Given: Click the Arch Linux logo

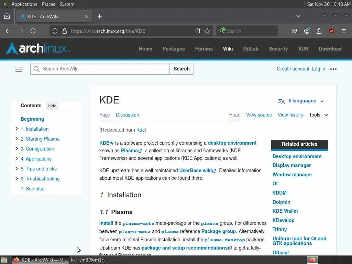Looking at the screenshot, I should pos(38,48).
